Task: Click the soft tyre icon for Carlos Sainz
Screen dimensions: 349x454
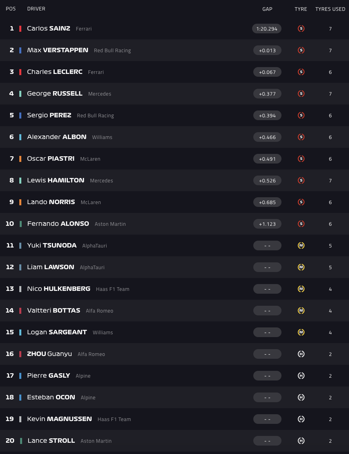Action: pos(301,29)
